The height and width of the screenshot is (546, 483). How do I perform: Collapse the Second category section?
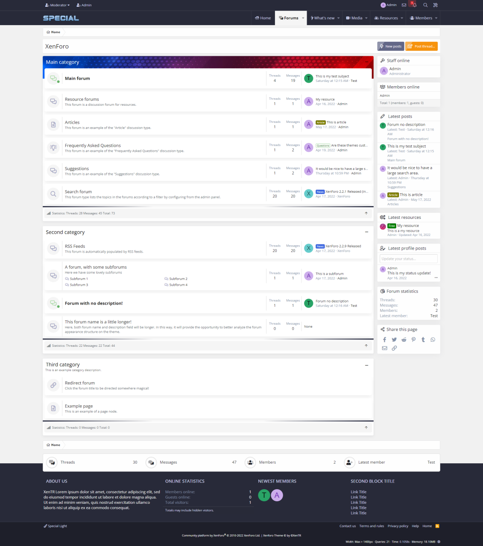coord(366,232)
